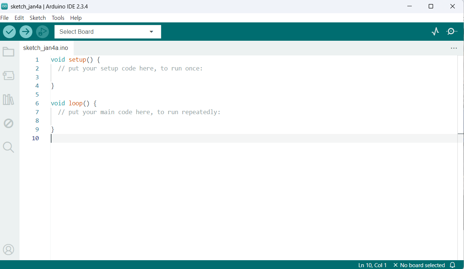Open the Library Manager books icon
This screenshot has height=269, width=464.
(8, 99)
